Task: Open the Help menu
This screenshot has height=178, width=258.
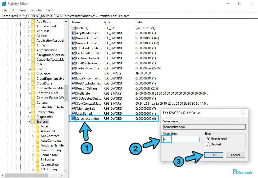Action: click(49, 10)
